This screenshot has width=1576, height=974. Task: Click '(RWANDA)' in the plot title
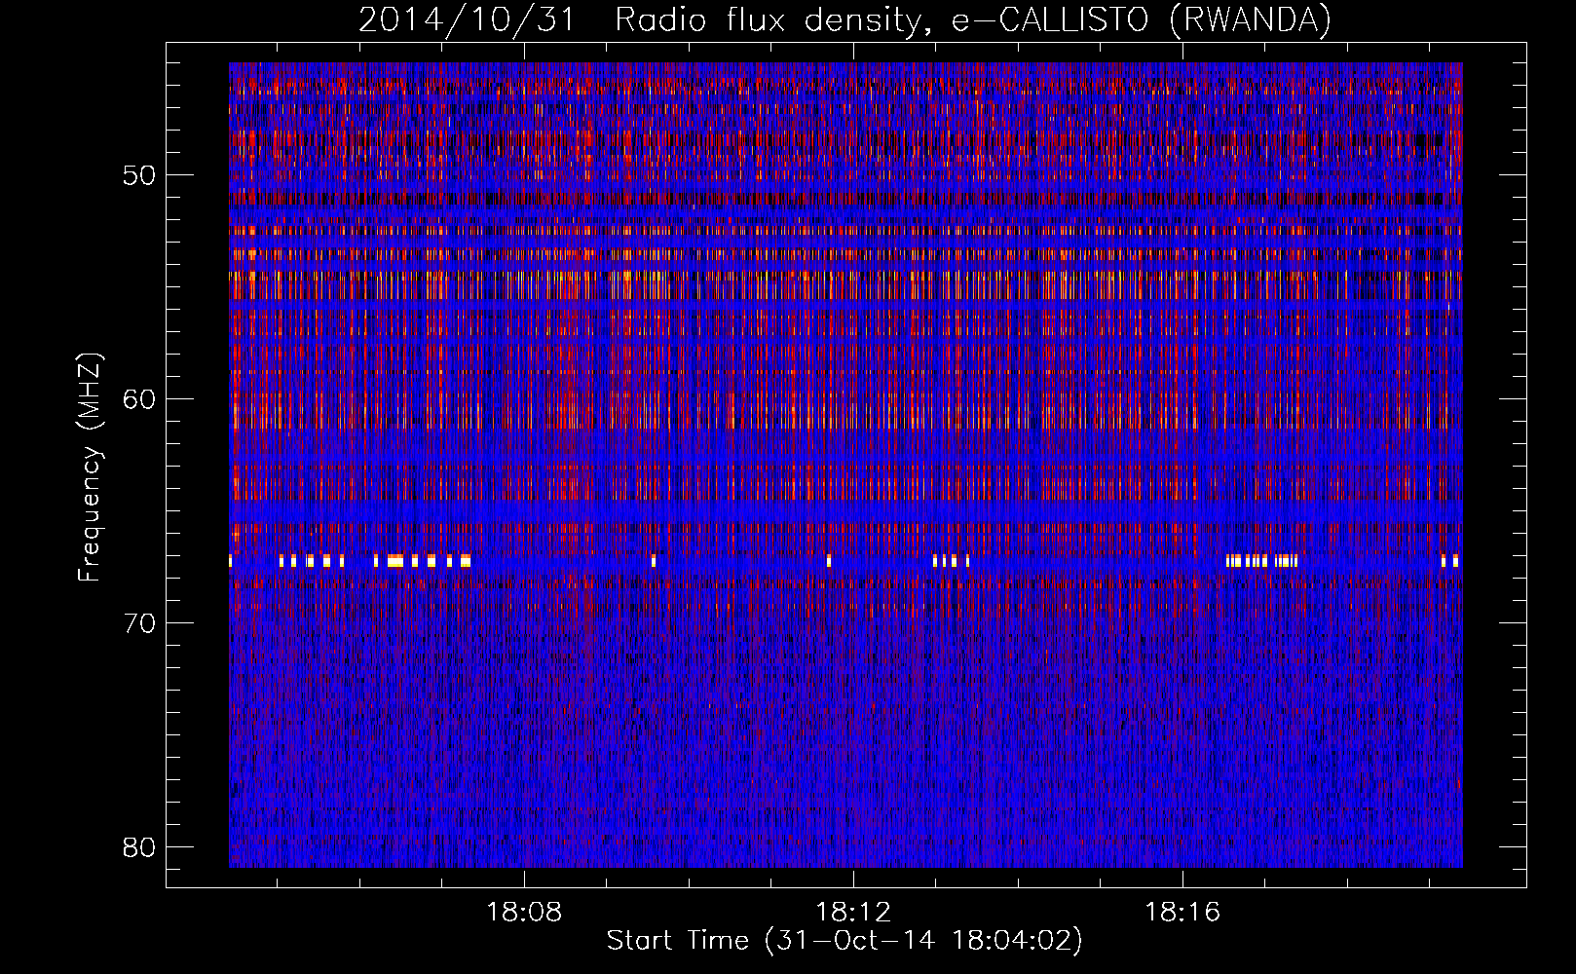point(1250,19)
